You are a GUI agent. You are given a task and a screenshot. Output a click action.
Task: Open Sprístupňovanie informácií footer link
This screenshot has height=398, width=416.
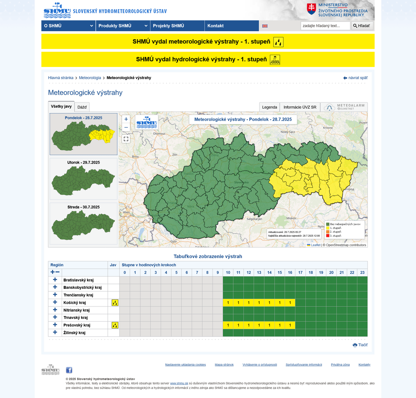pyautogui.click(x=304, y=365)
